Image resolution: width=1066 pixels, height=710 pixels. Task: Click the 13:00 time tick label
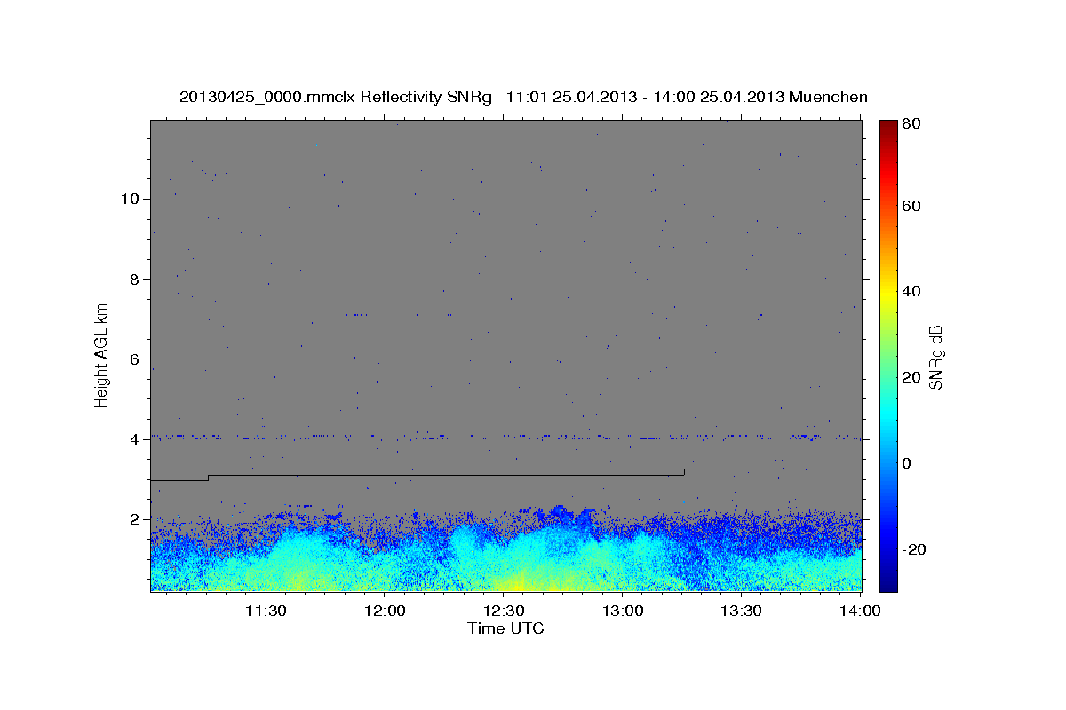pos(623,611)
